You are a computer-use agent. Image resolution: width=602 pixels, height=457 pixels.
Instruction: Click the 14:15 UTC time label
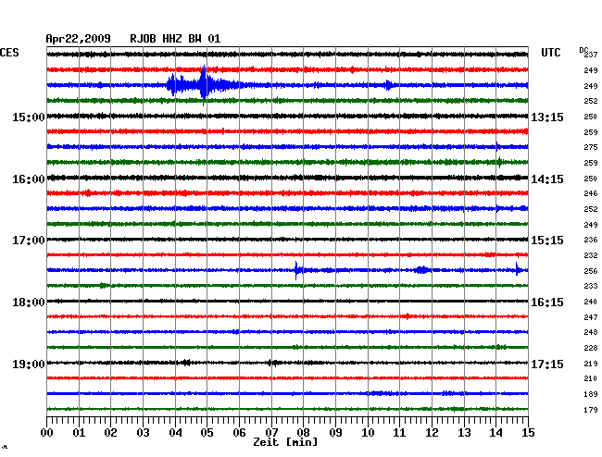coord(547,179)
